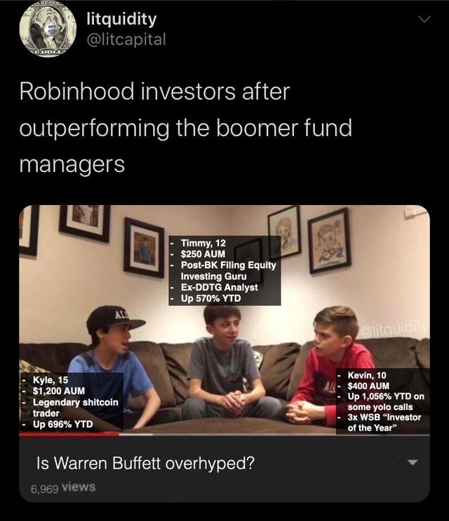
Task: Open the 6,969 views count
Action: click(63, 488)
